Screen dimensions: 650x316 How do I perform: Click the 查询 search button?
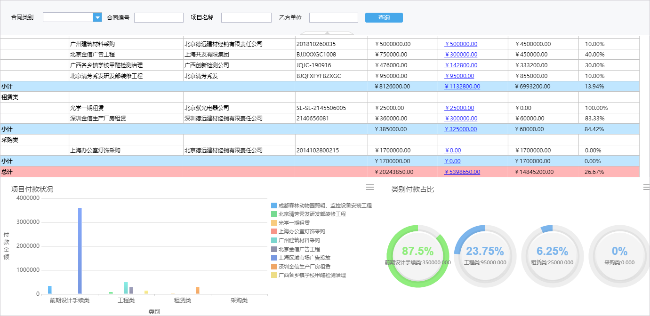point(384,17)
